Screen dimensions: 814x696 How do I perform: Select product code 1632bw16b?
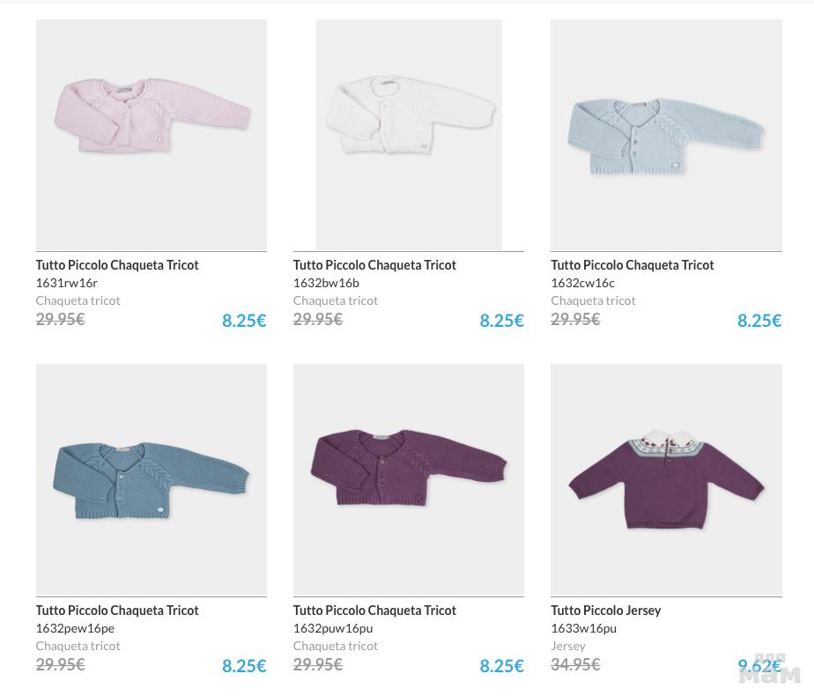click(x=326, y=283)
